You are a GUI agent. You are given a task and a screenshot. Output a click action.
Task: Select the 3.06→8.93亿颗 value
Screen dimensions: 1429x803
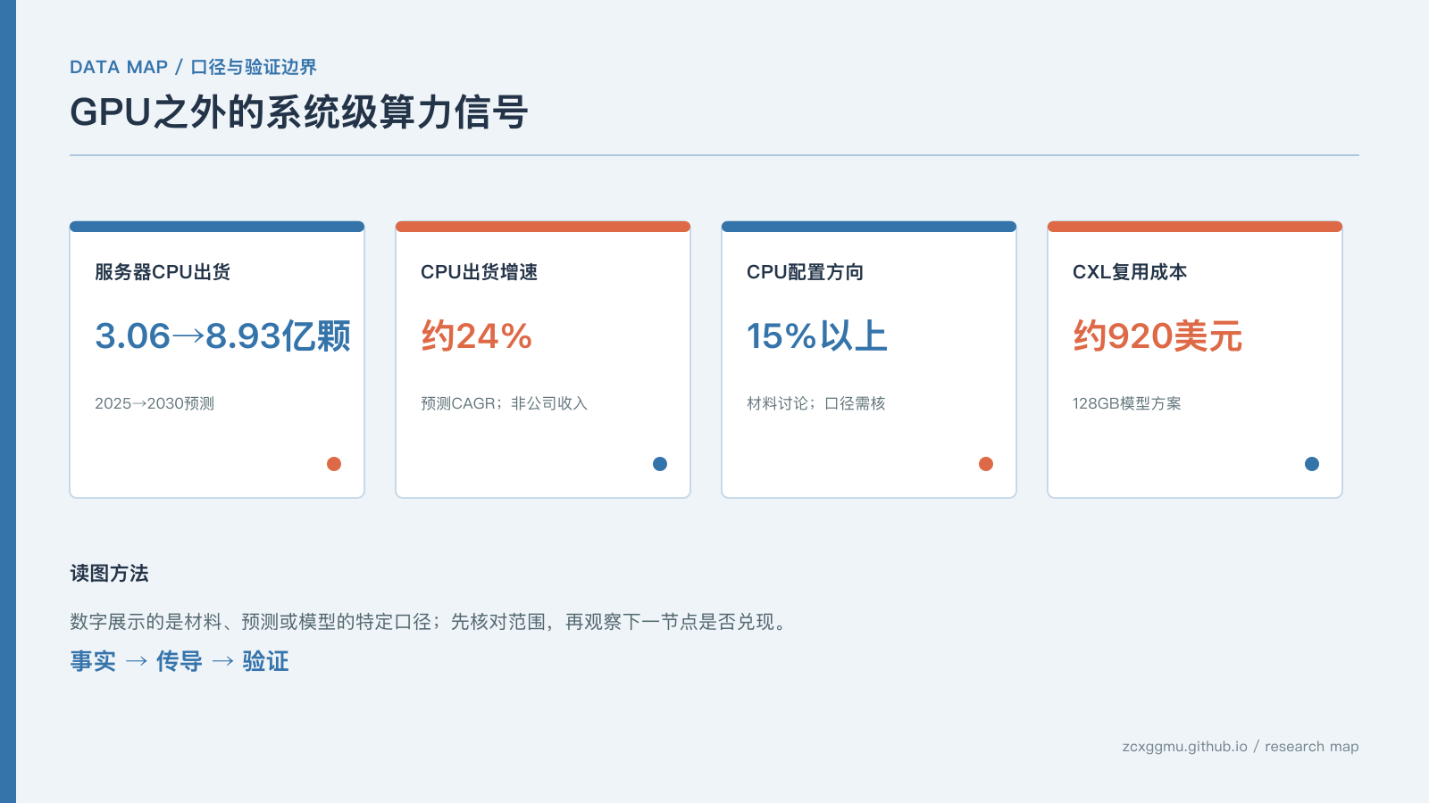tap(222, 336)
